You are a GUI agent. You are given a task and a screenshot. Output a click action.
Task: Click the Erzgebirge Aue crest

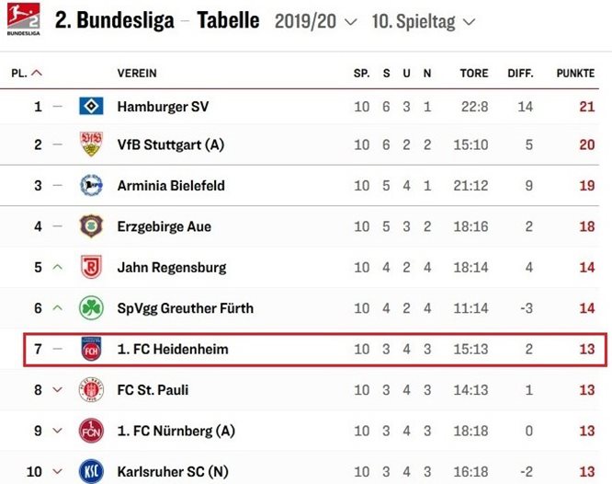pos(91,226)
